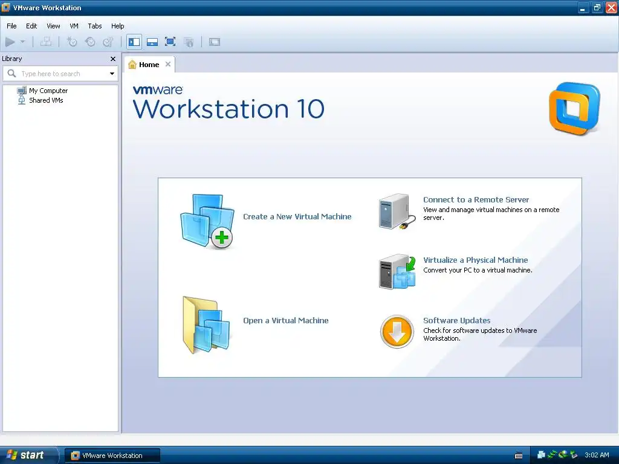This screenshot has width=619, height=464.
Task: Click the Send Ctrl+Alt+Del toolbar icon
Action: (x=46, y=42)
